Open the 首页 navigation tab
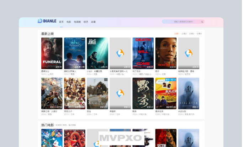Screen dimensions: 243x147 pos(61,22)
